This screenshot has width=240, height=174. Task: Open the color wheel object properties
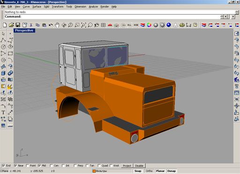pos(149,25)
